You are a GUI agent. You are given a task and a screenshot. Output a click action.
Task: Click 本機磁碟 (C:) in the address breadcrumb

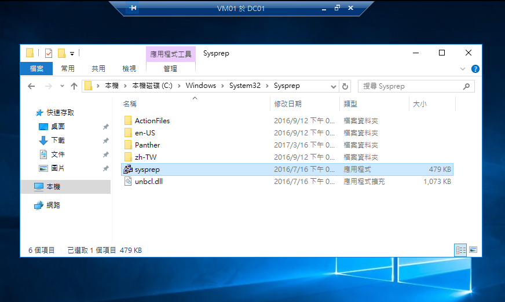pyautogui.click(x=152, y=86)
